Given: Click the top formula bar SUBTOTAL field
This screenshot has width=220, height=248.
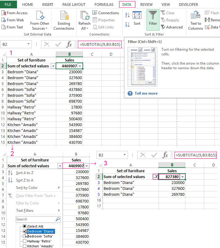Looking at the screenshot, I should click(100, 45).
